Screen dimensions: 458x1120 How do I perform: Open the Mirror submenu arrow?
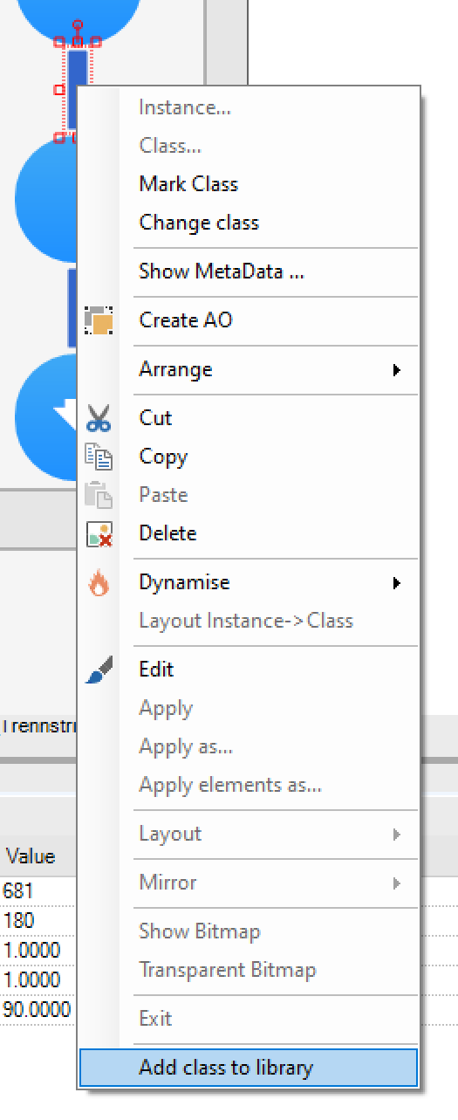click(397, 883)
